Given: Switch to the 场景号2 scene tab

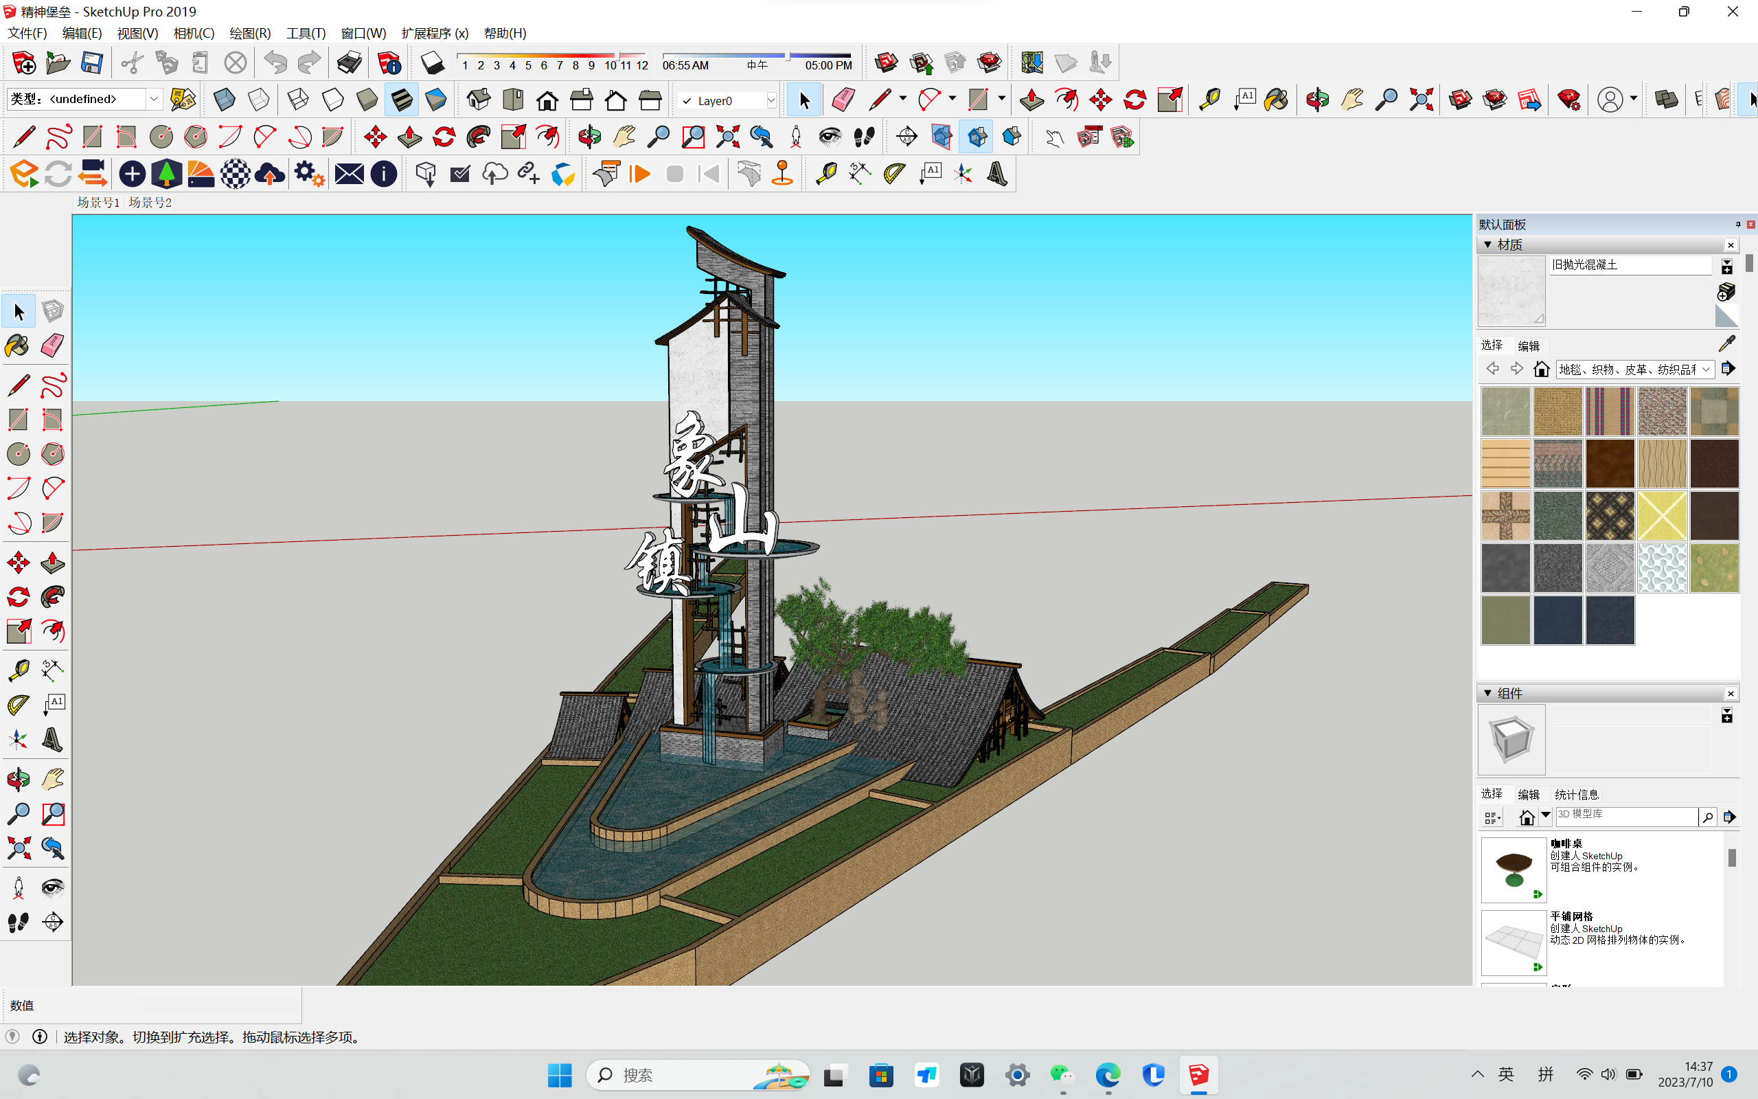Looking at the screenshot, I should [x=150, y=202].
